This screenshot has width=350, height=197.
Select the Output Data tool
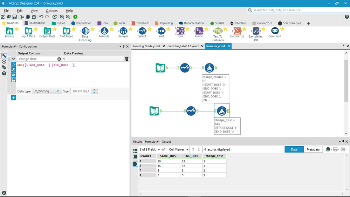click(47, 32)
